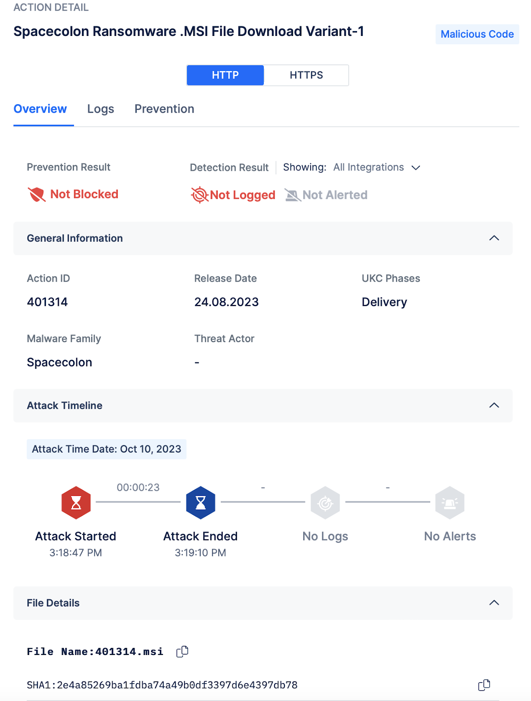
Task: Click the Attack Time Date badge
Action: (106, 449)
